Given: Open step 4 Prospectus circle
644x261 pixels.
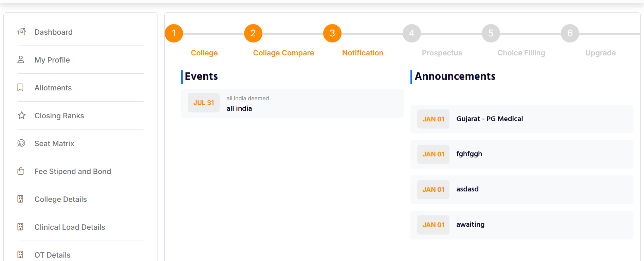Looking at the screenshot, I should point(411,33).
